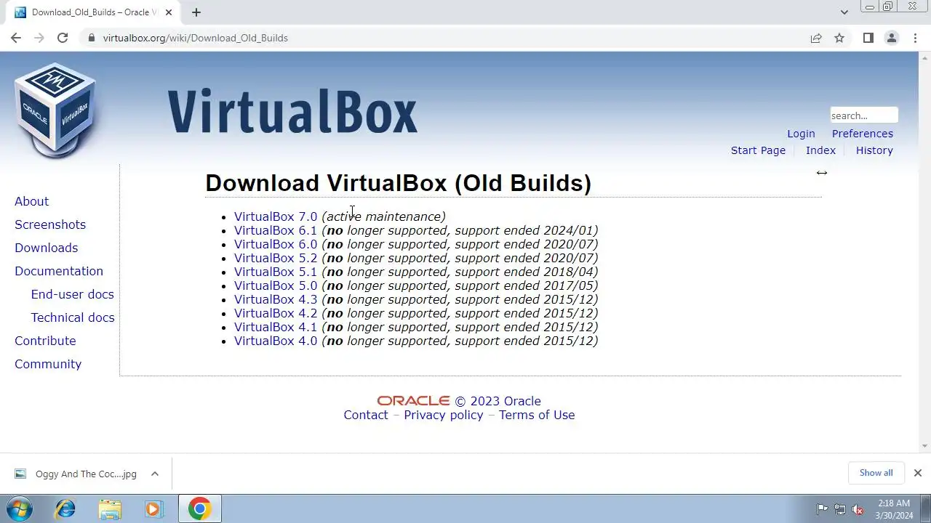The image size is (931, 523).
Task: Open the tab search chevron
Action: [x=844, y=12]
